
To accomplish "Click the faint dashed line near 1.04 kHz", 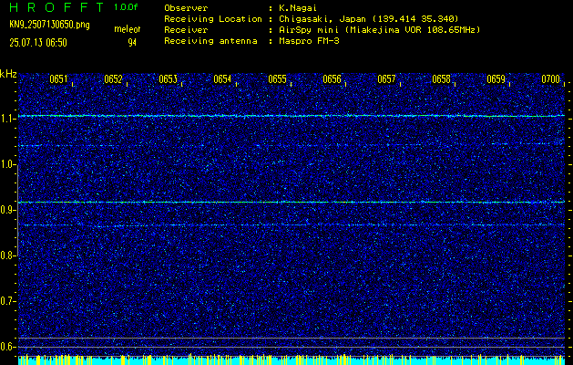I will click(292, 145).
